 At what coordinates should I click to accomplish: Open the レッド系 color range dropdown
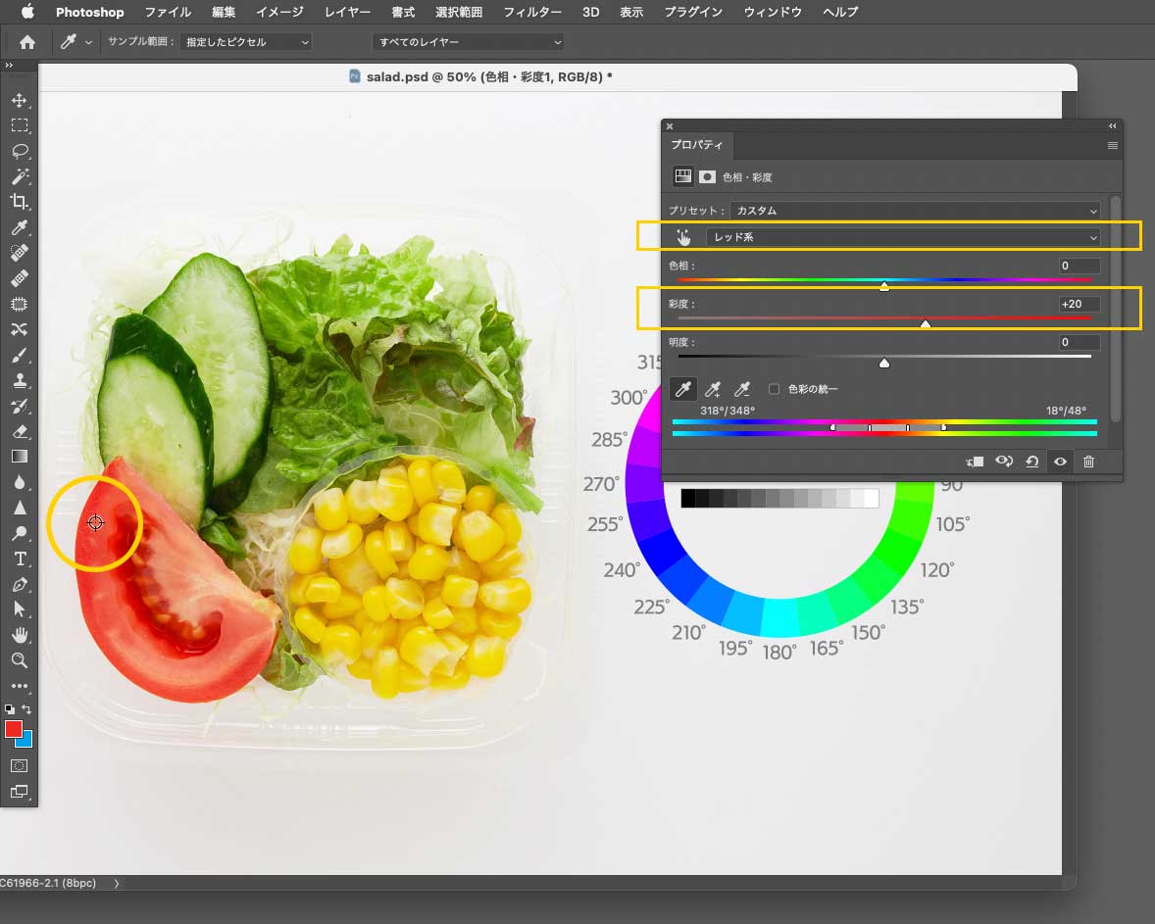(903, 237)
